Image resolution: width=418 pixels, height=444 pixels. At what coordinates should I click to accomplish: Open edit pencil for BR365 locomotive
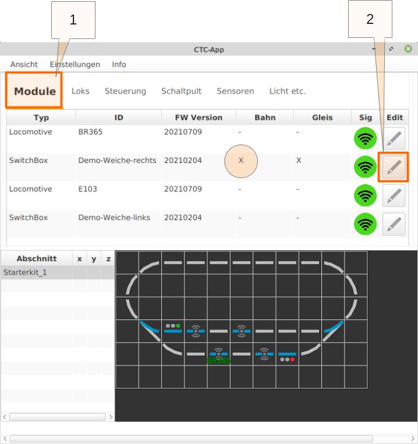tap(394, 138)
